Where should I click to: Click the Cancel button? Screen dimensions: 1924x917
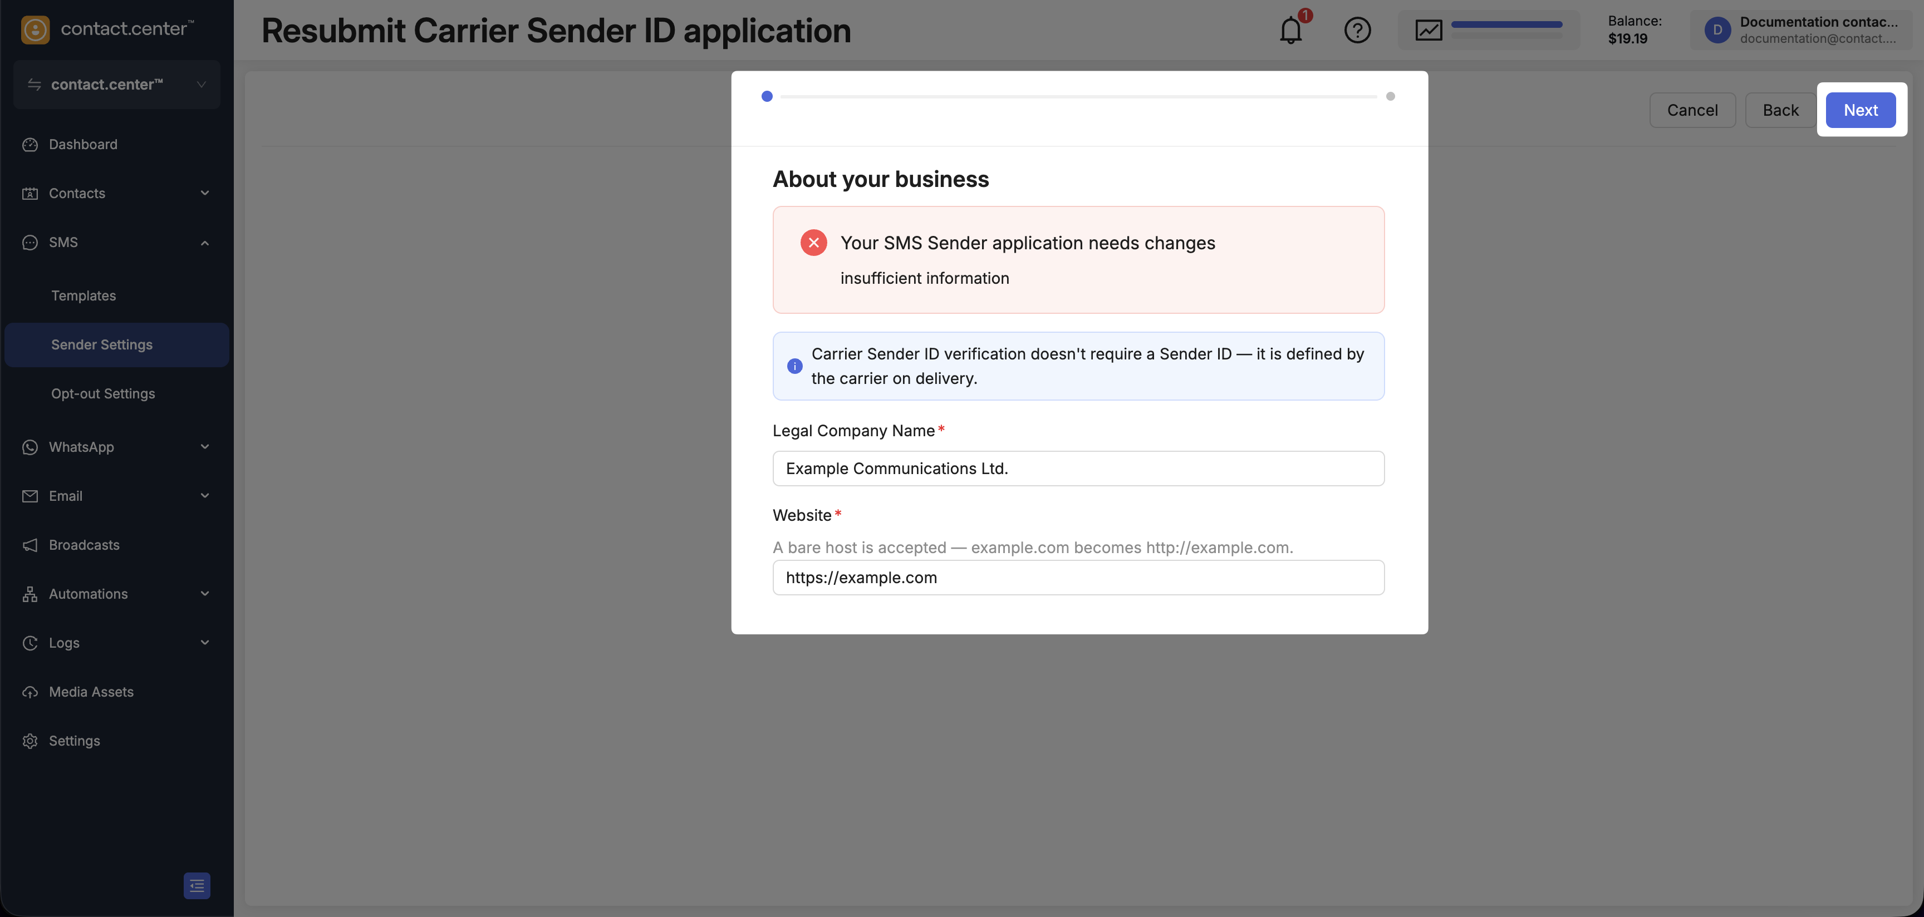pyautogui.click(x=1692, y=110)
